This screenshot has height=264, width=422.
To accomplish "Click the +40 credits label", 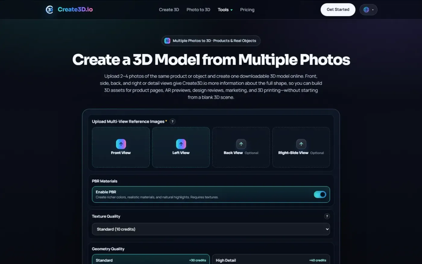I will point(318,260).
